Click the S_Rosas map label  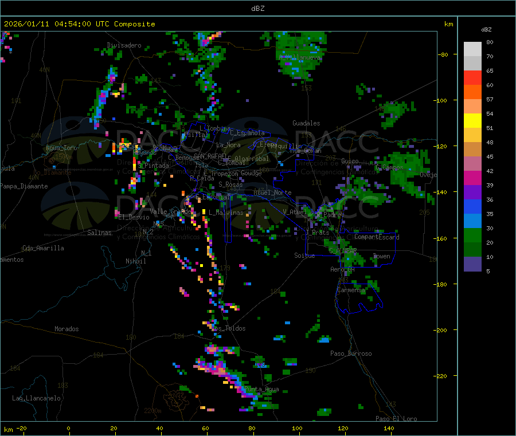click(x=230, y=184)
